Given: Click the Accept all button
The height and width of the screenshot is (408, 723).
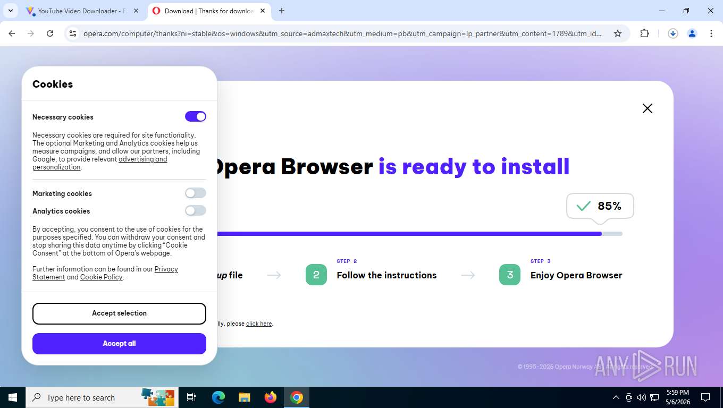Looking at the screenshot, I should point(119,344).
